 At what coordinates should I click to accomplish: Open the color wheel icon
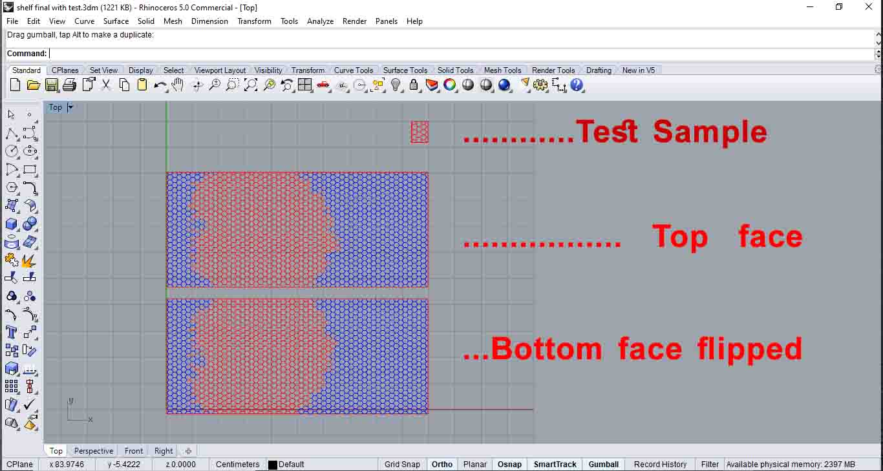450,85
